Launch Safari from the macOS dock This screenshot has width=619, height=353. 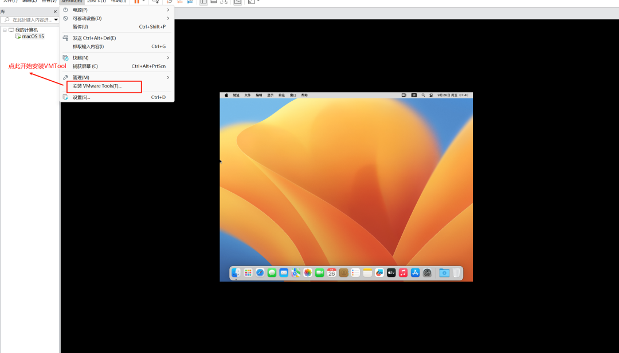260,273
